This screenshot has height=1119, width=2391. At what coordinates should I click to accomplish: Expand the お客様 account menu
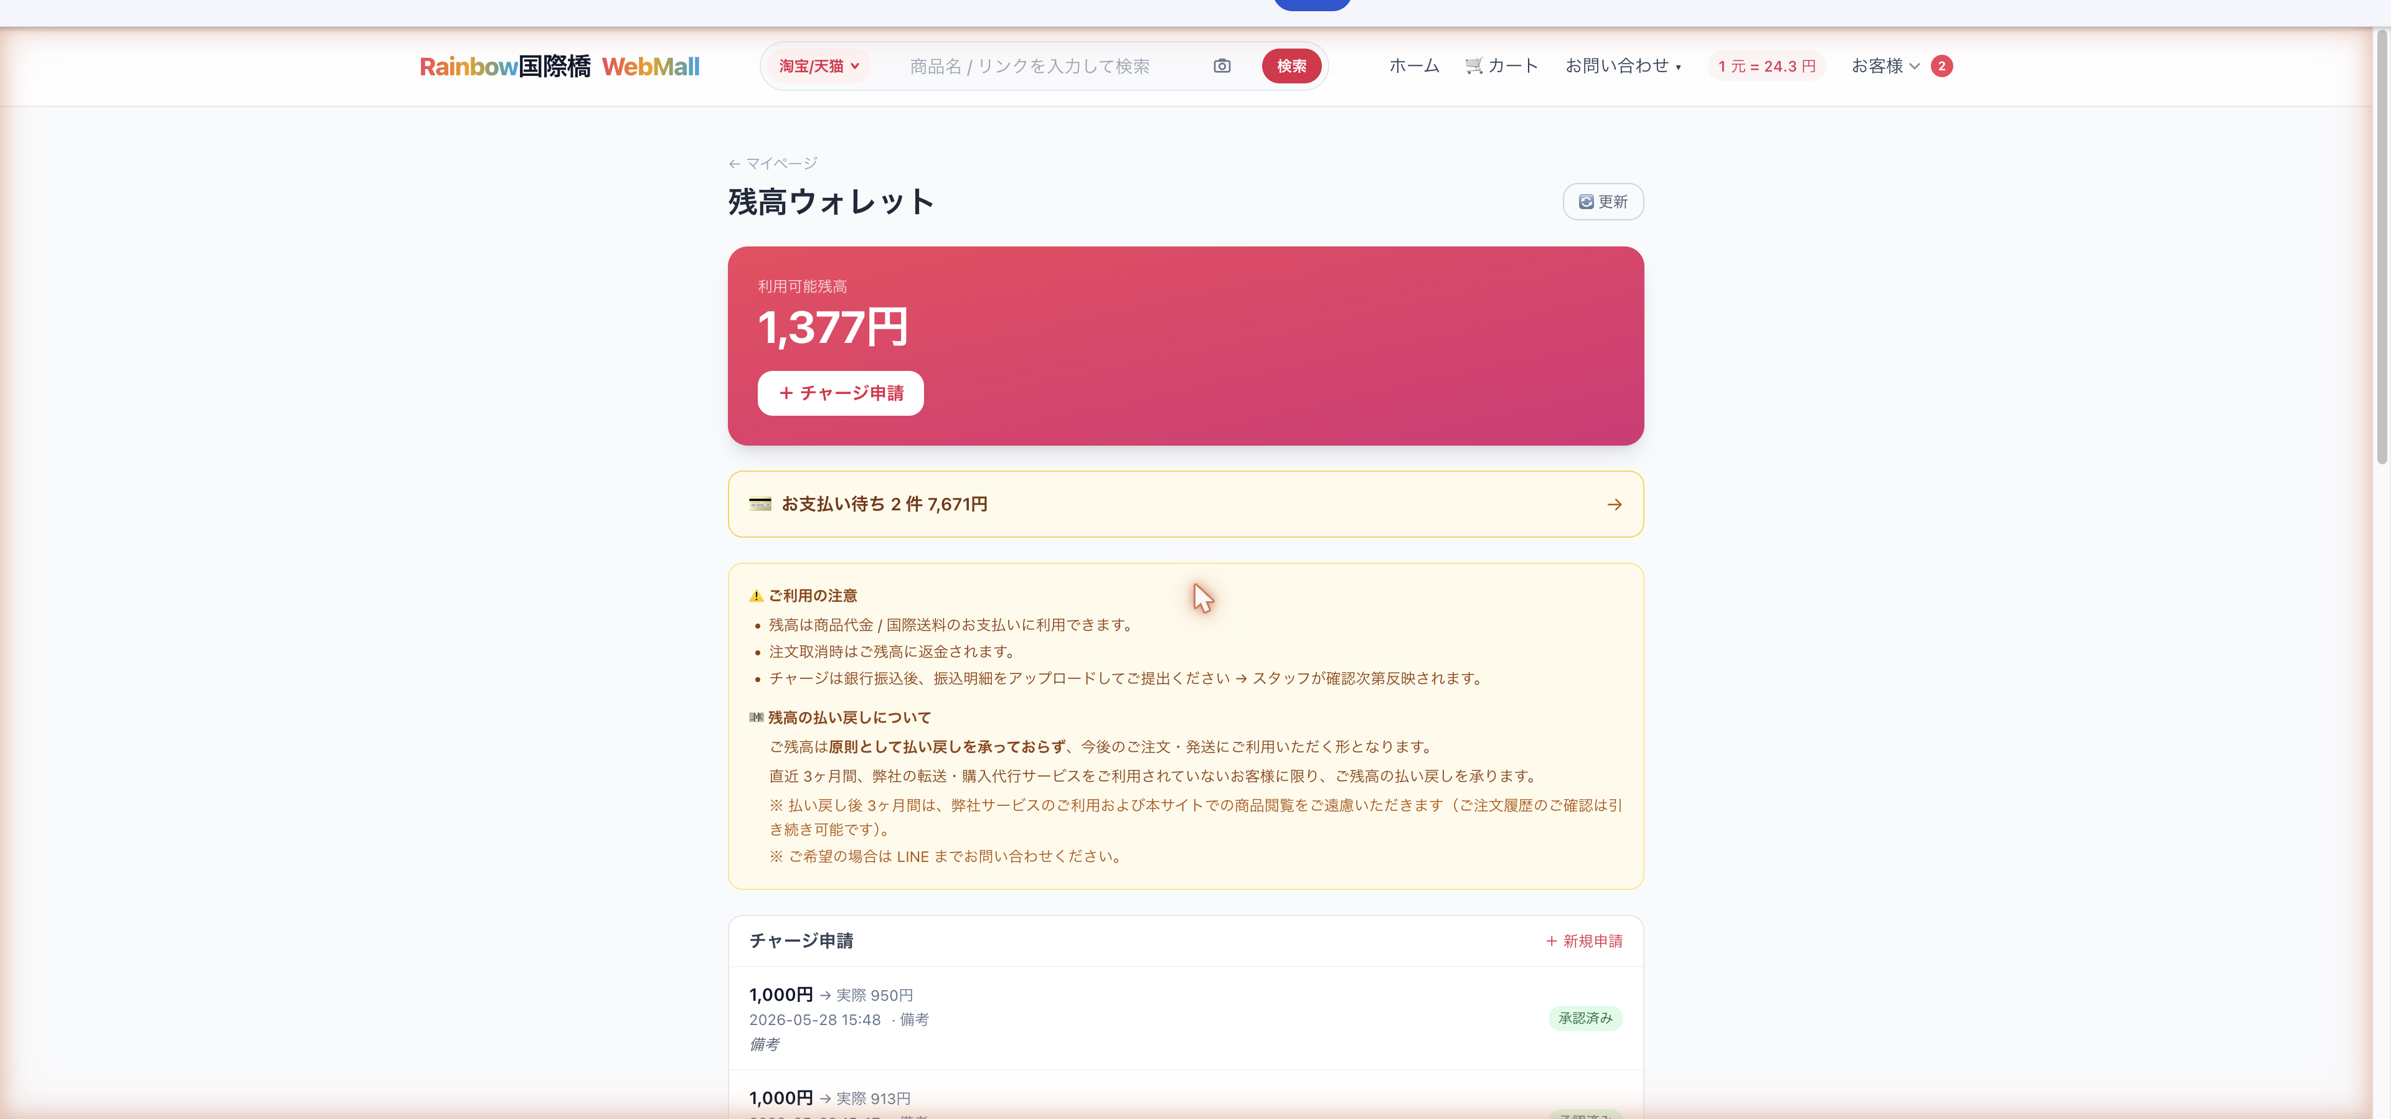tap(1885, 66)
